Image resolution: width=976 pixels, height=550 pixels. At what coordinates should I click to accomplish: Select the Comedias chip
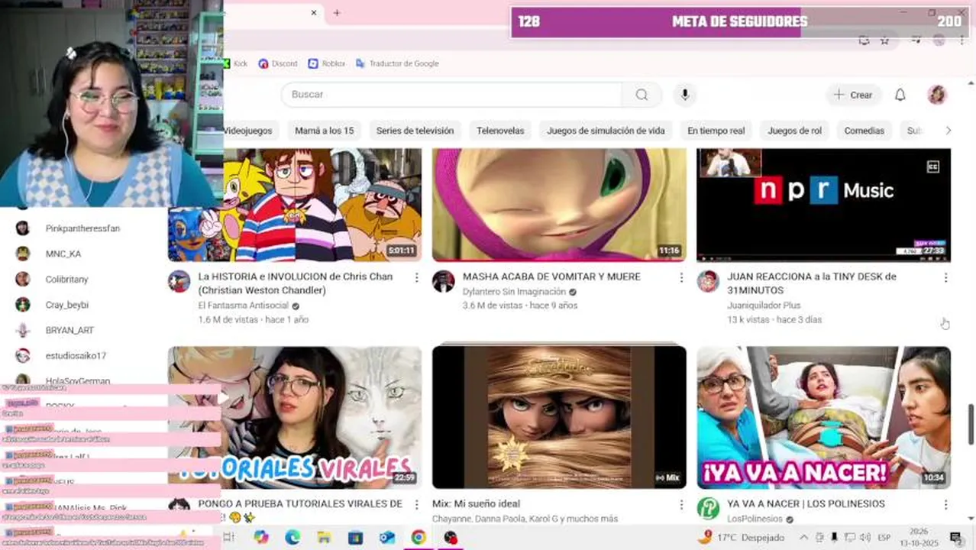865,131
